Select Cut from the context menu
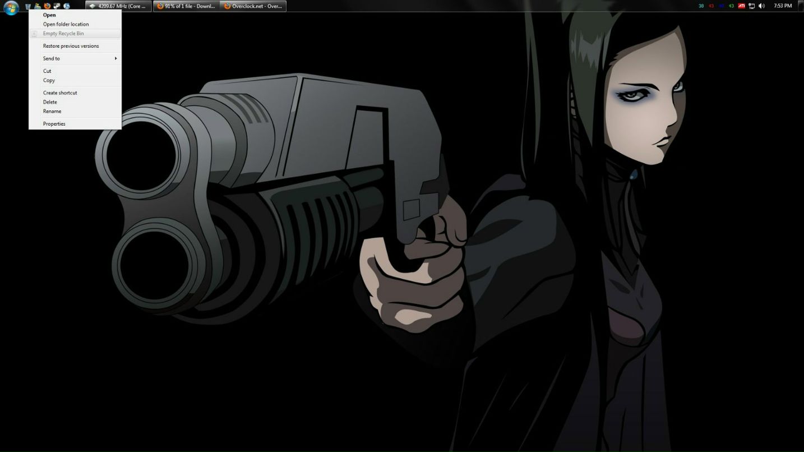The image size is (804, 452). pos(47,71)
